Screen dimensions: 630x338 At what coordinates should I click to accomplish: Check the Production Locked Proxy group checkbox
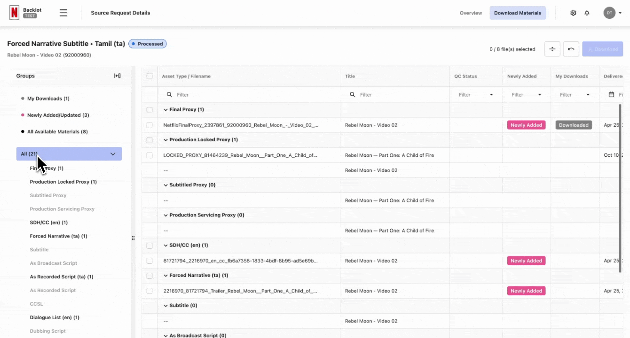pyautogui.click(x=150, y=140)
